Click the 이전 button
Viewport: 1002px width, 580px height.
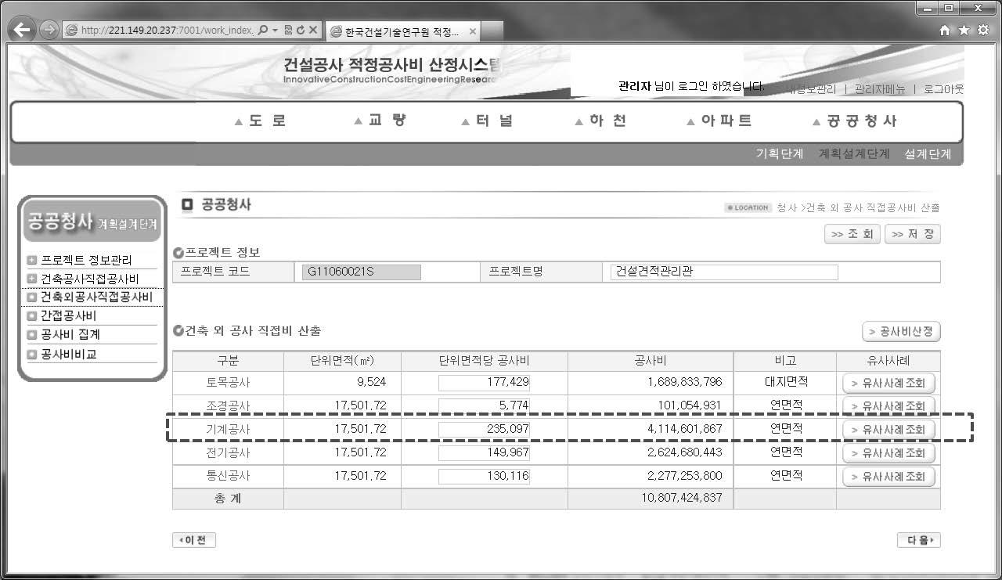coord(194,540)
